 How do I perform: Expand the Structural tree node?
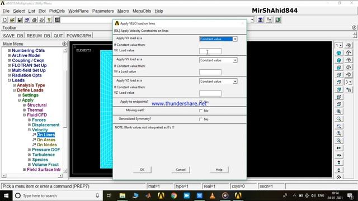point(24,105)
